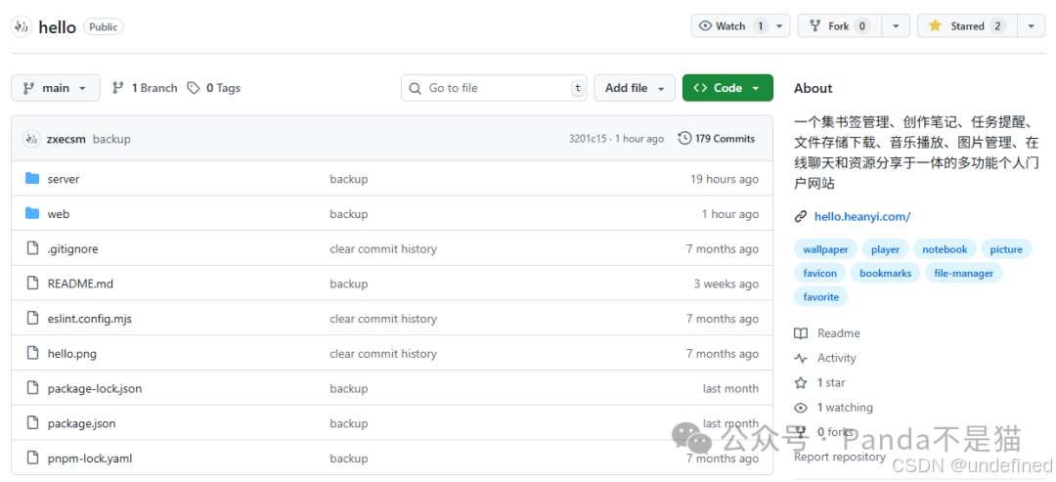Click the eye icon beside 1 watching

tap(801, 408)
